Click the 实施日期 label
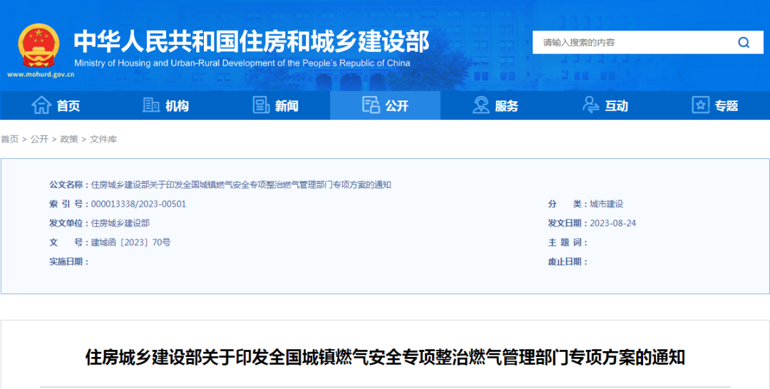 [x=68, y=261]
